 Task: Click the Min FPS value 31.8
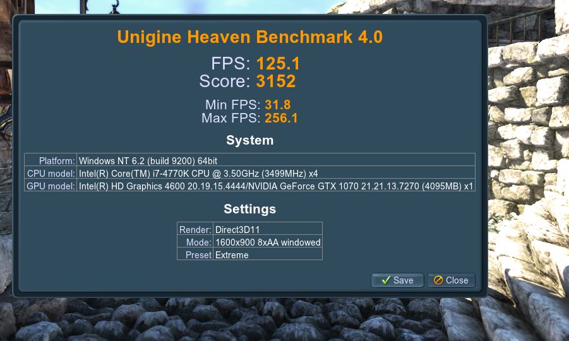pos(278,105)
